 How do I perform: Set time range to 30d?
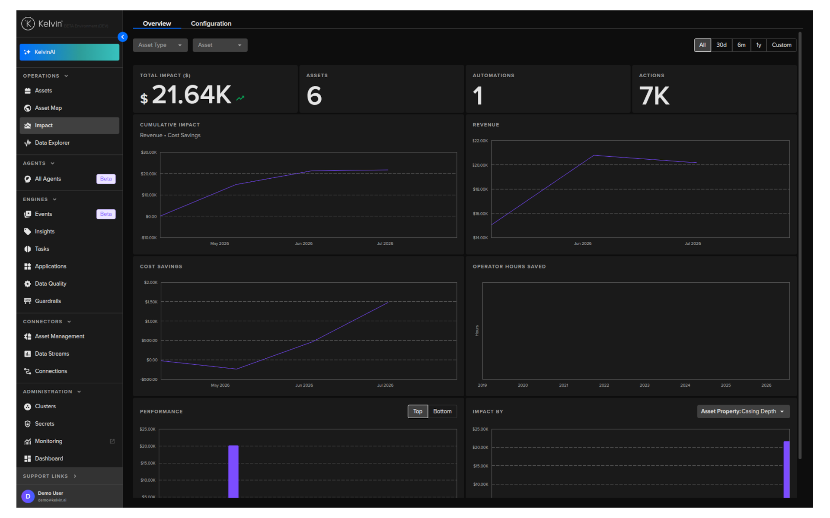pos(721,45)
